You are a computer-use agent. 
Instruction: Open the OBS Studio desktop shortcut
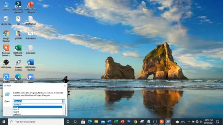click(6, 64)
